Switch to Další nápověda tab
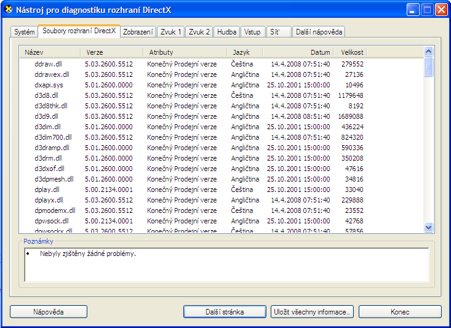The width and height of the screenshot is (451, 328). tap(319, 32)
